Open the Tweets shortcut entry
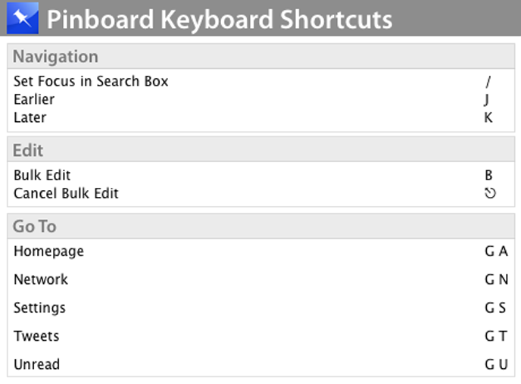Image resolution: width=521 pixels, height=384 pixels. click(36, 336)
